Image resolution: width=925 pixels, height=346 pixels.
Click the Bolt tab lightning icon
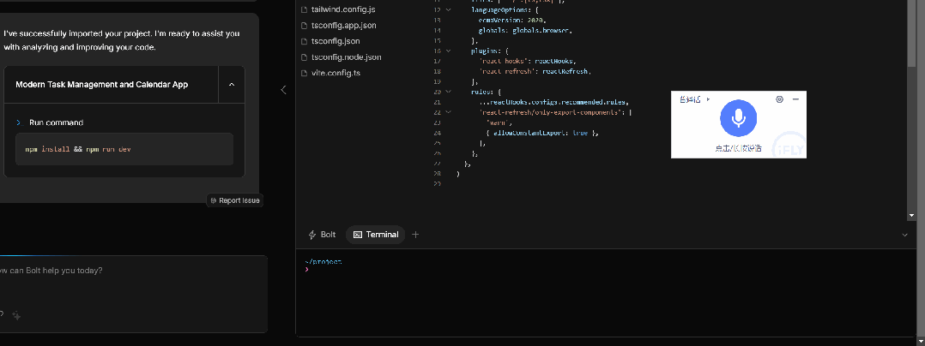[312, 234]
